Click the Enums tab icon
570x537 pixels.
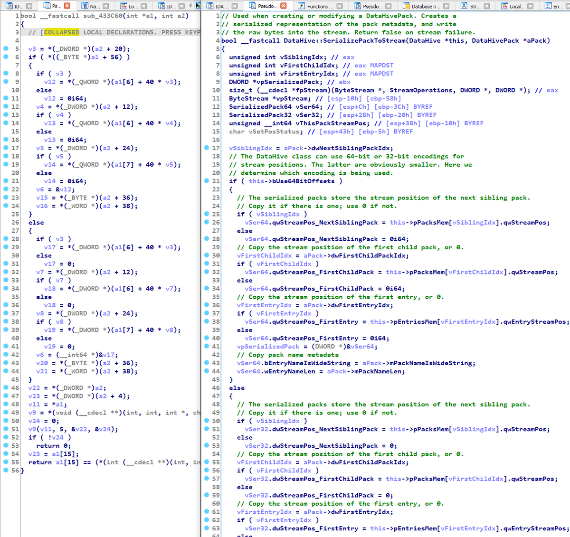pos(547,6)
